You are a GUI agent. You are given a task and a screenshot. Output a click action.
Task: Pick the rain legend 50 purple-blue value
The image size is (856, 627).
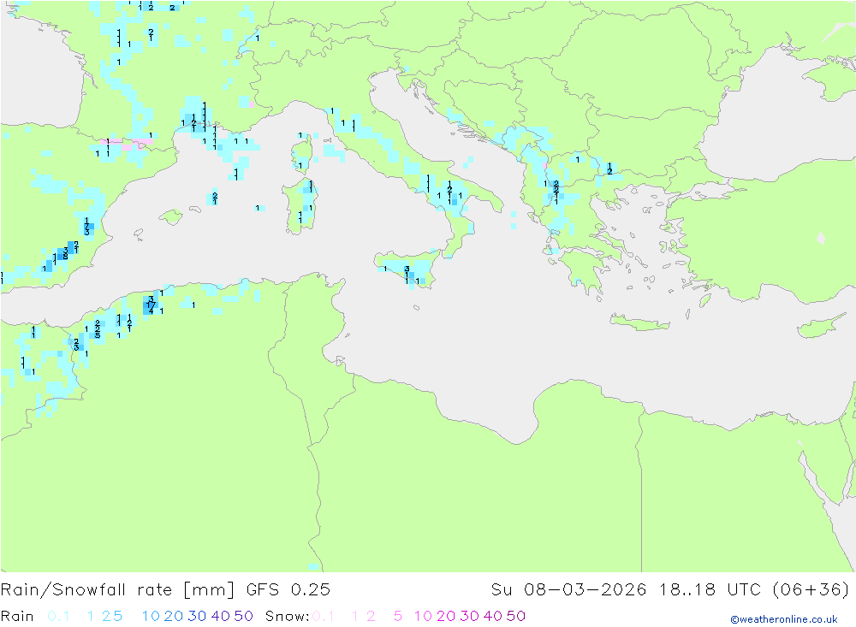pyautogui.click(x=243, y=616)
